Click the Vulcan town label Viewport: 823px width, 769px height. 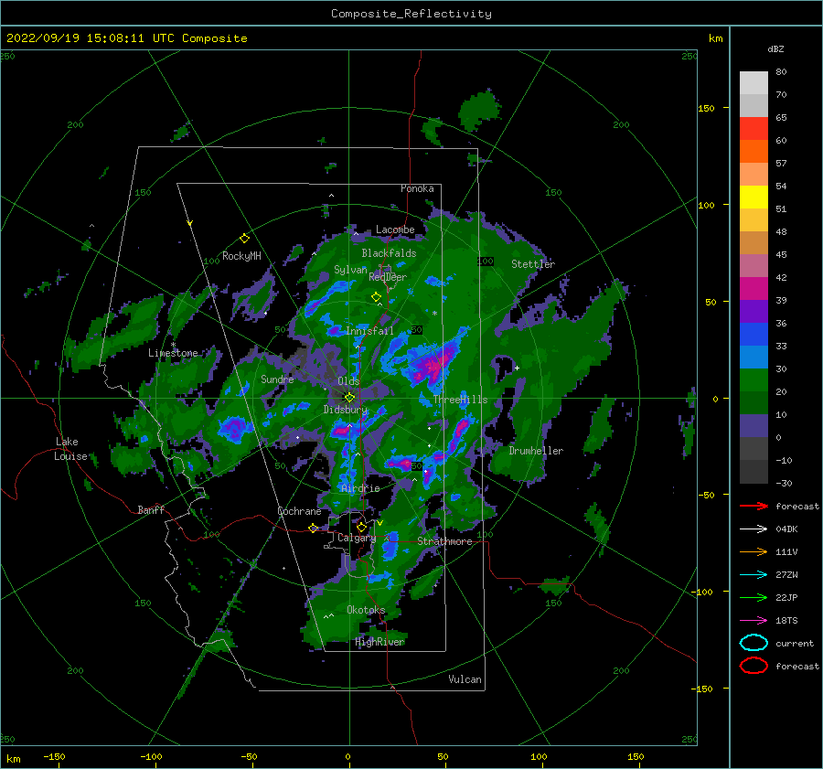(x=465, y=679)
